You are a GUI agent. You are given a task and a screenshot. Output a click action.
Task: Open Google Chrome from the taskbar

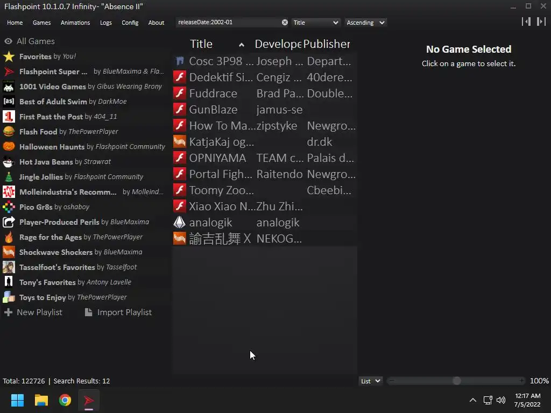(65, 400)
